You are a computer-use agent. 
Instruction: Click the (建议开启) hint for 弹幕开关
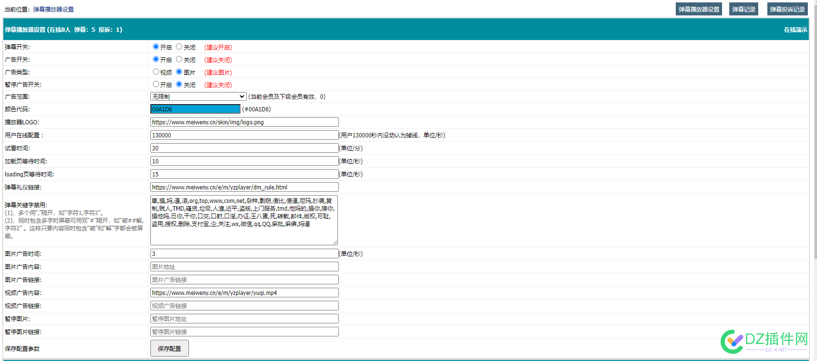point(218,47)
